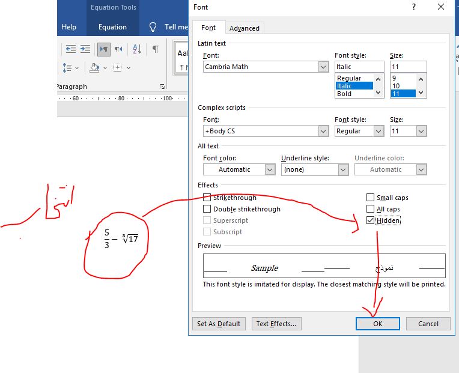
Task: Switch to the Advanced tab
Action: (x=245, y=28)
